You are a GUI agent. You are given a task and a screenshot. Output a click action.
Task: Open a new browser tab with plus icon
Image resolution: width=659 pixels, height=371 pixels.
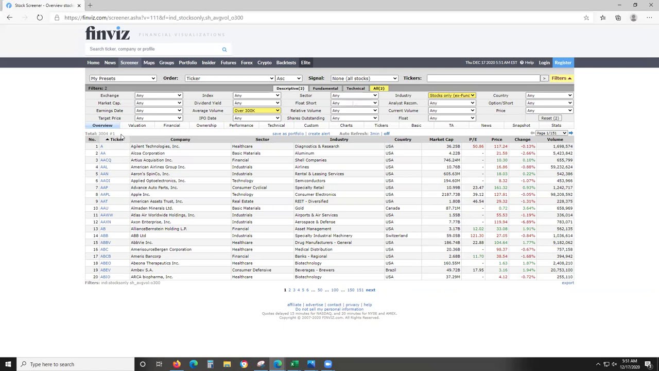[90, 5]
